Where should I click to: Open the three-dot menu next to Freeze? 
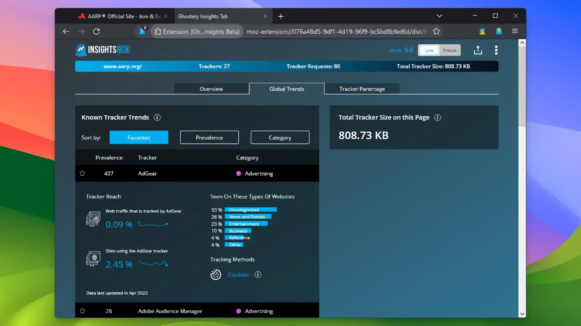(496, 50)
